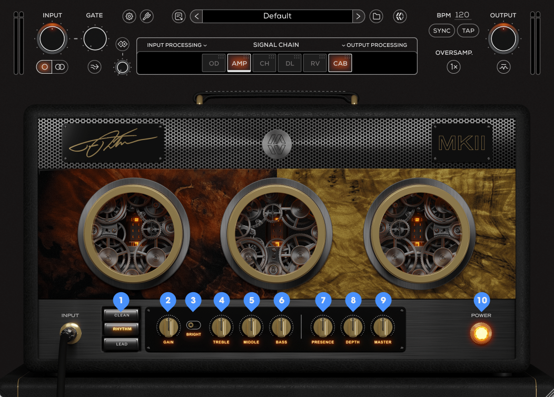Click the MKII badge plate
554x397 pixels.
(462, 143)
